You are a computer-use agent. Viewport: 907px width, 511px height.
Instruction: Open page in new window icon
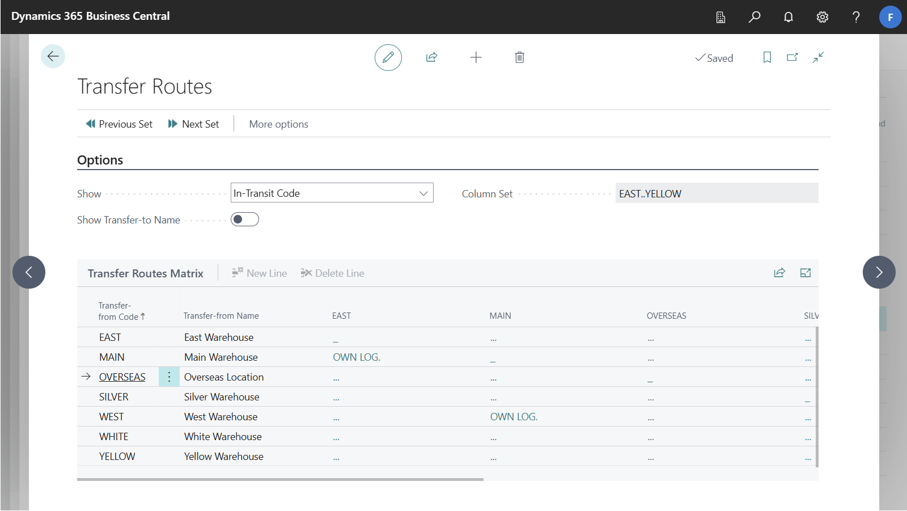(792, 57)
